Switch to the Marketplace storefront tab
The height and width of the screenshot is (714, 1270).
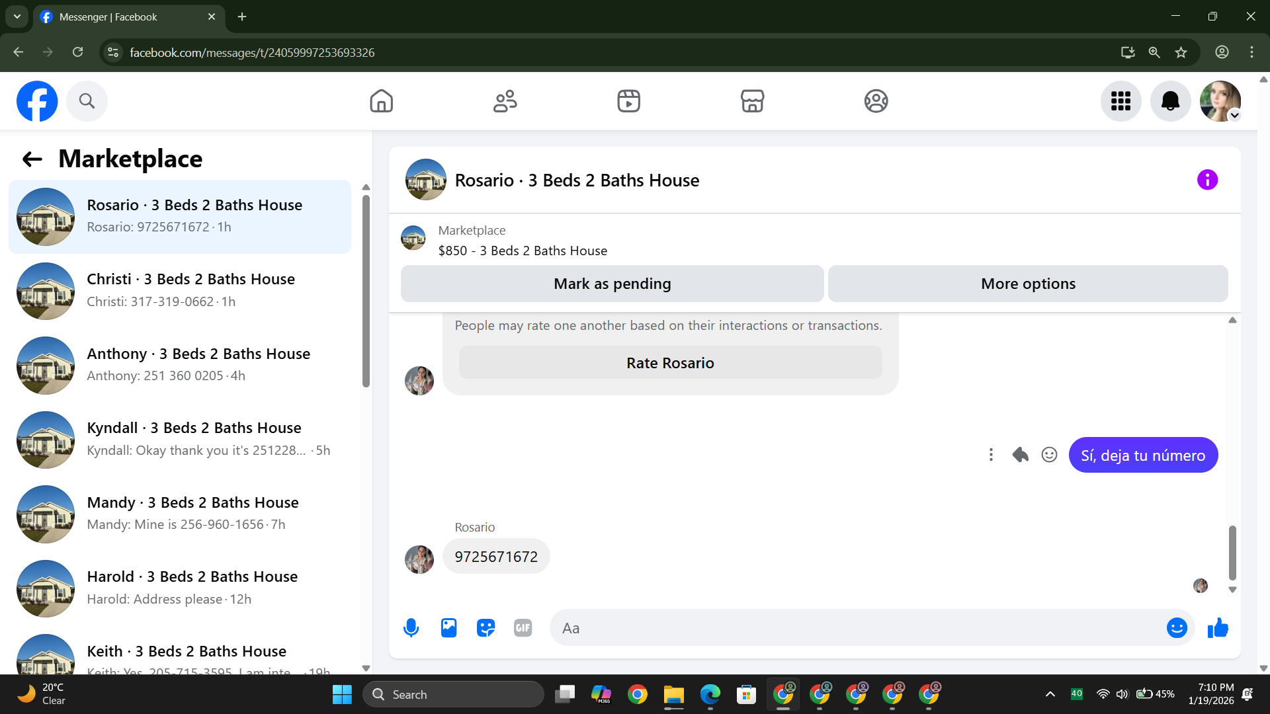point(752,101)
